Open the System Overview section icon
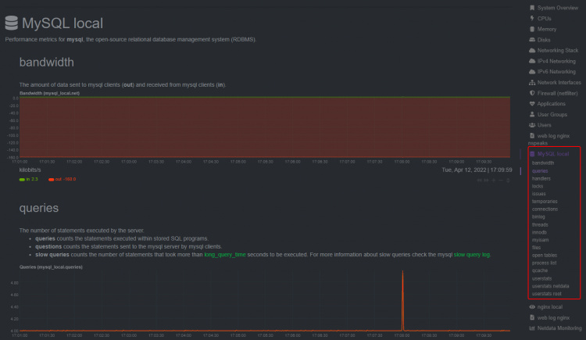 pos(532,8)
